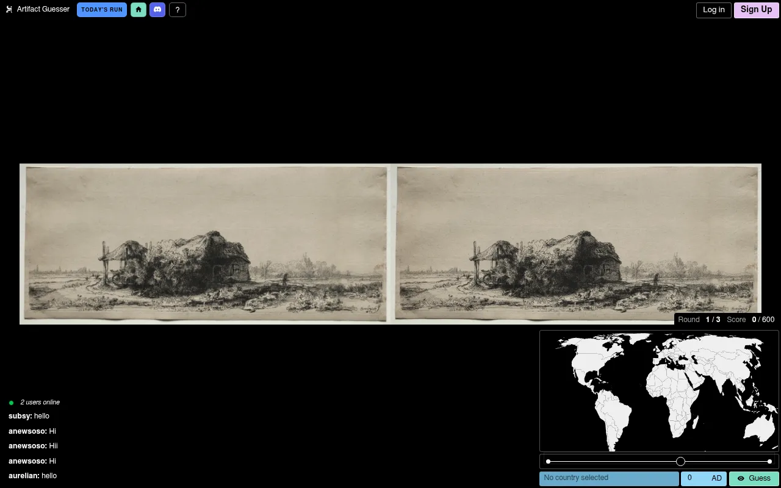Submit answer with the Guess button
781x488 pixels.
754,479
